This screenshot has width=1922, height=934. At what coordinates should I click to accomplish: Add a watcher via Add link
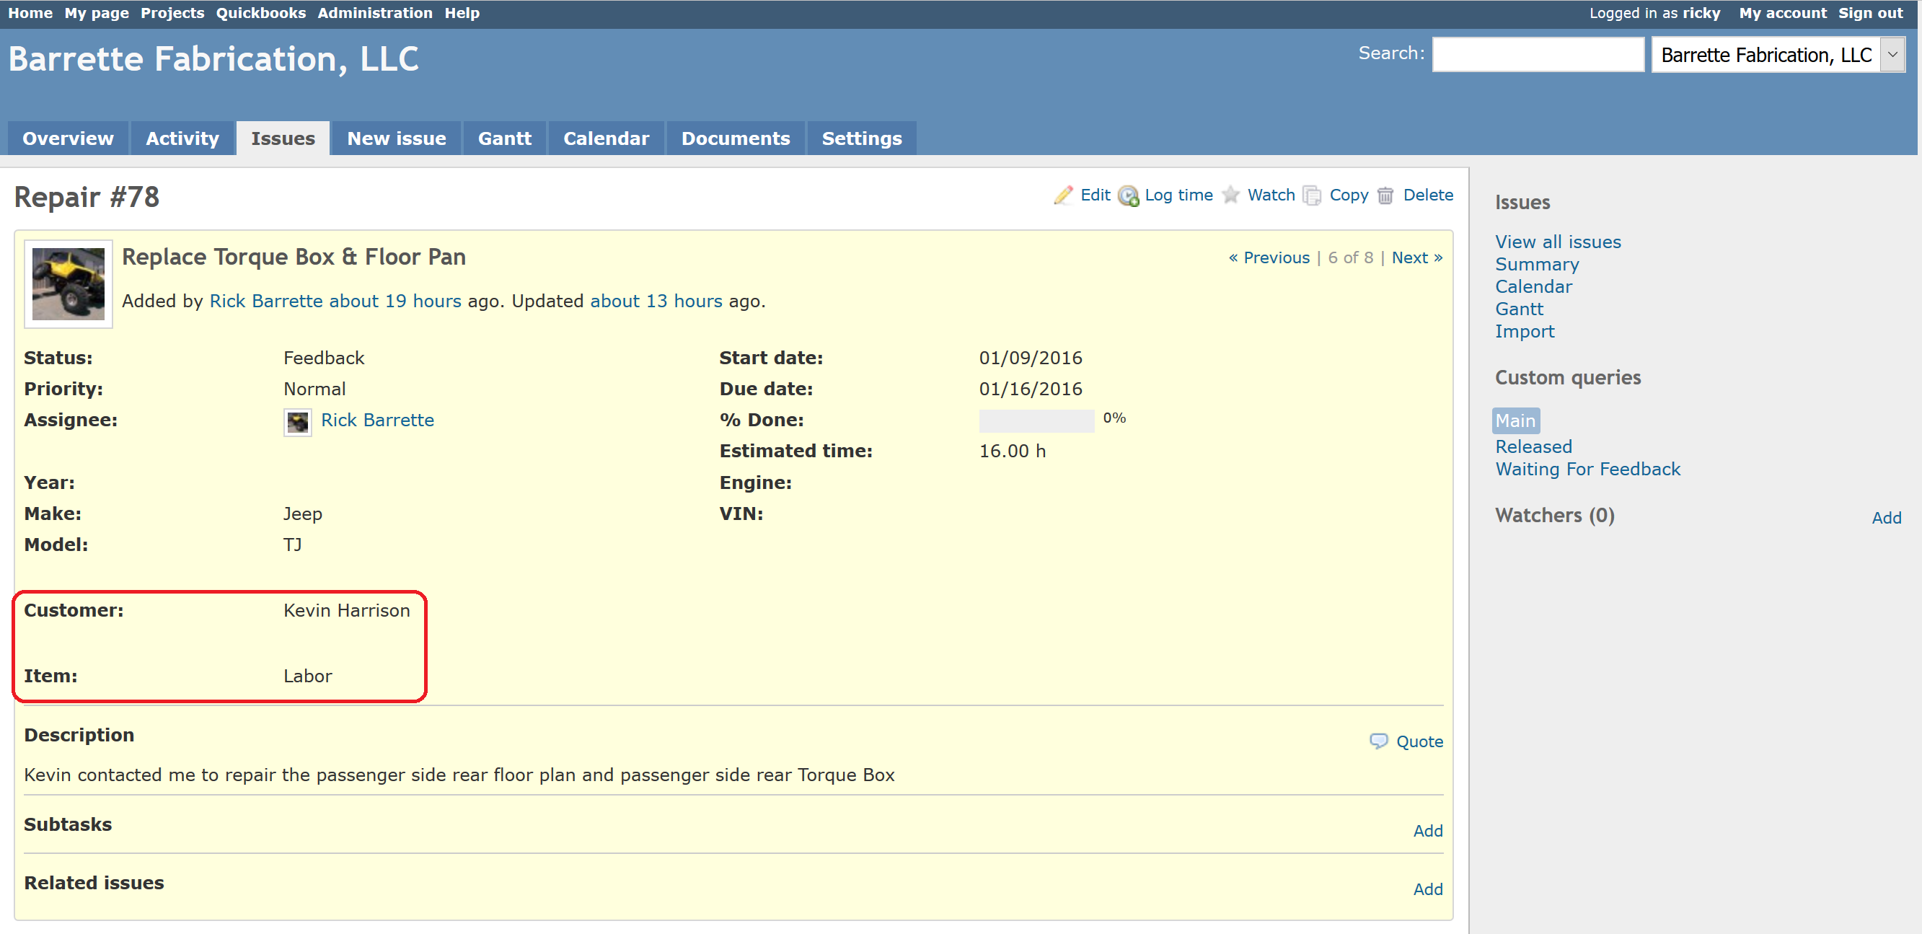pyautogui.click(x=1885, y=518)
